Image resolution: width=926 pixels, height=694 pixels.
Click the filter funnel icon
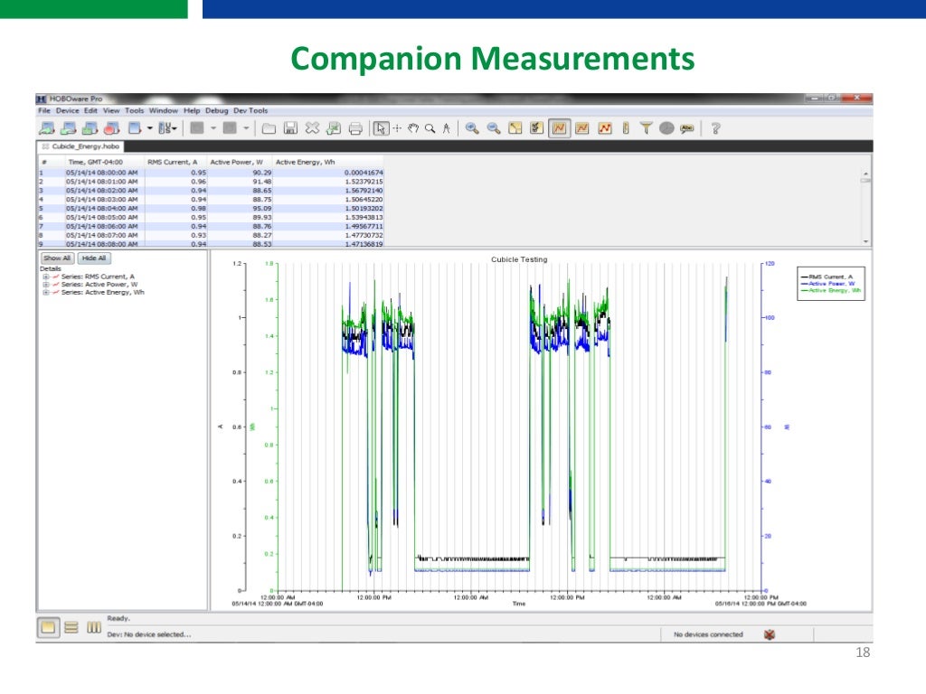click(646, 128)
